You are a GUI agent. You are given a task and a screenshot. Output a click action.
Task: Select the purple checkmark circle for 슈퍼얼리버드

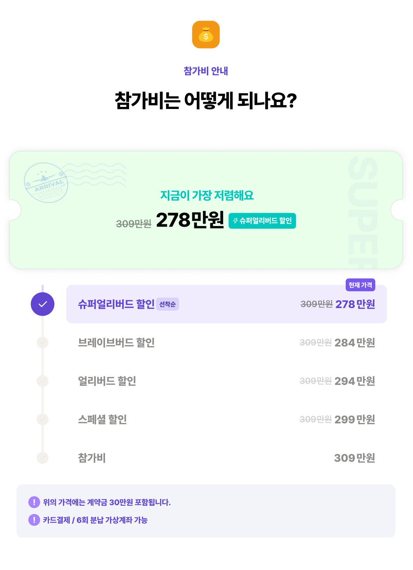[43, 304]
